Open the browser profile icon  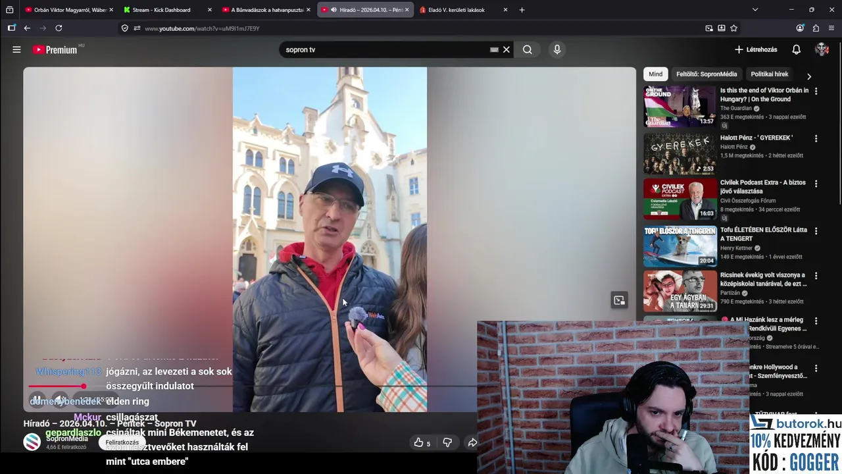point(800,28)
